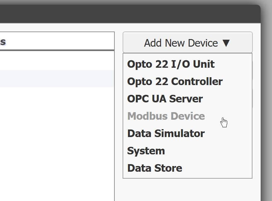Open the Add New Device dropdown

pyautogui.click(x=188, y=42)
